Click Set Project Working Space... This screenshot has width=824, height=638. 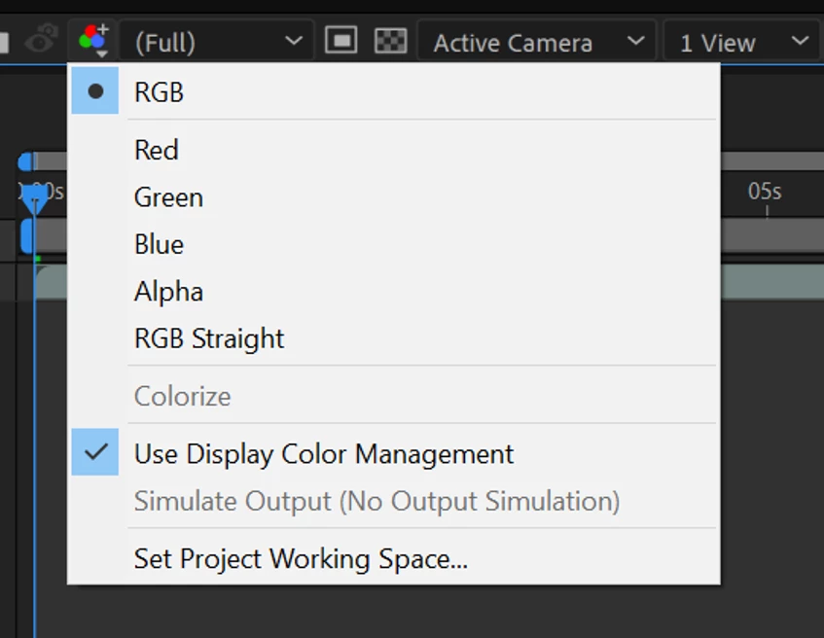[x=301, y=559]
